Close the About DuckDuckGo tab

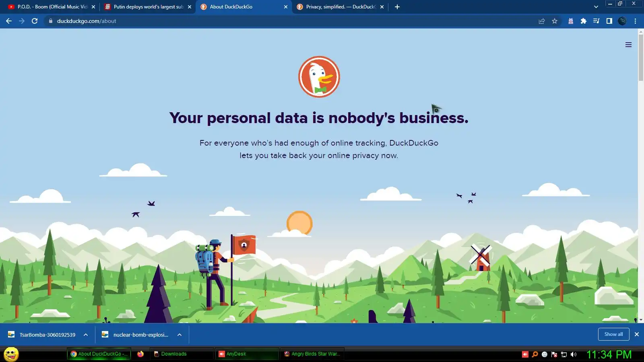(286, 7)
